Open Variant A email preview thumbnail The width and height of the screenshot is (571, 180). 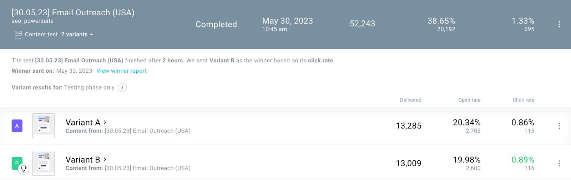[x=44, y=126]
